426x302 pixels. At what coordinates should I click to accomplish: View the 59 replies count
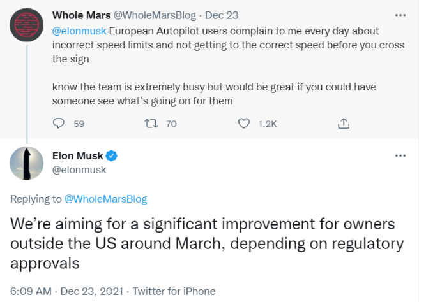79,124
